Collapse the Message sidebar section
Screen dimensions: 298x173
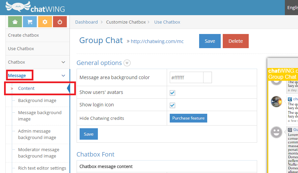point(63,76)
